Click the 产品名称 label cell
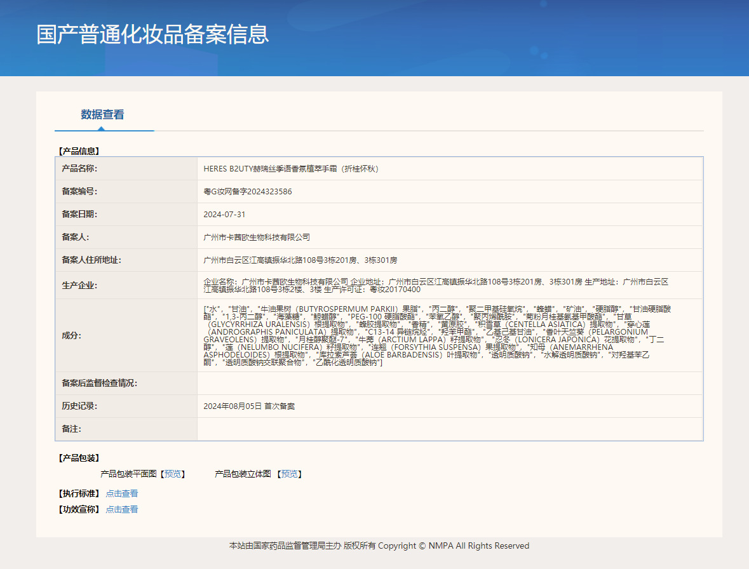Image resolution: width=749 pixels, height=569 pixels. pos(126,168)
